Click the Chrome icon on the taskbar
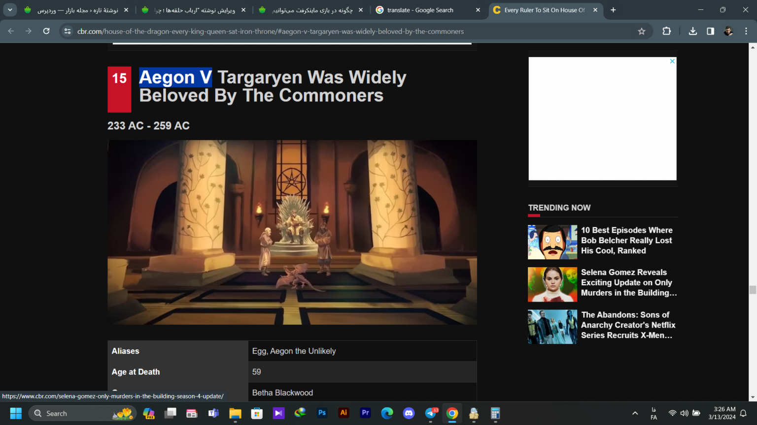 [x=452, y=413]
